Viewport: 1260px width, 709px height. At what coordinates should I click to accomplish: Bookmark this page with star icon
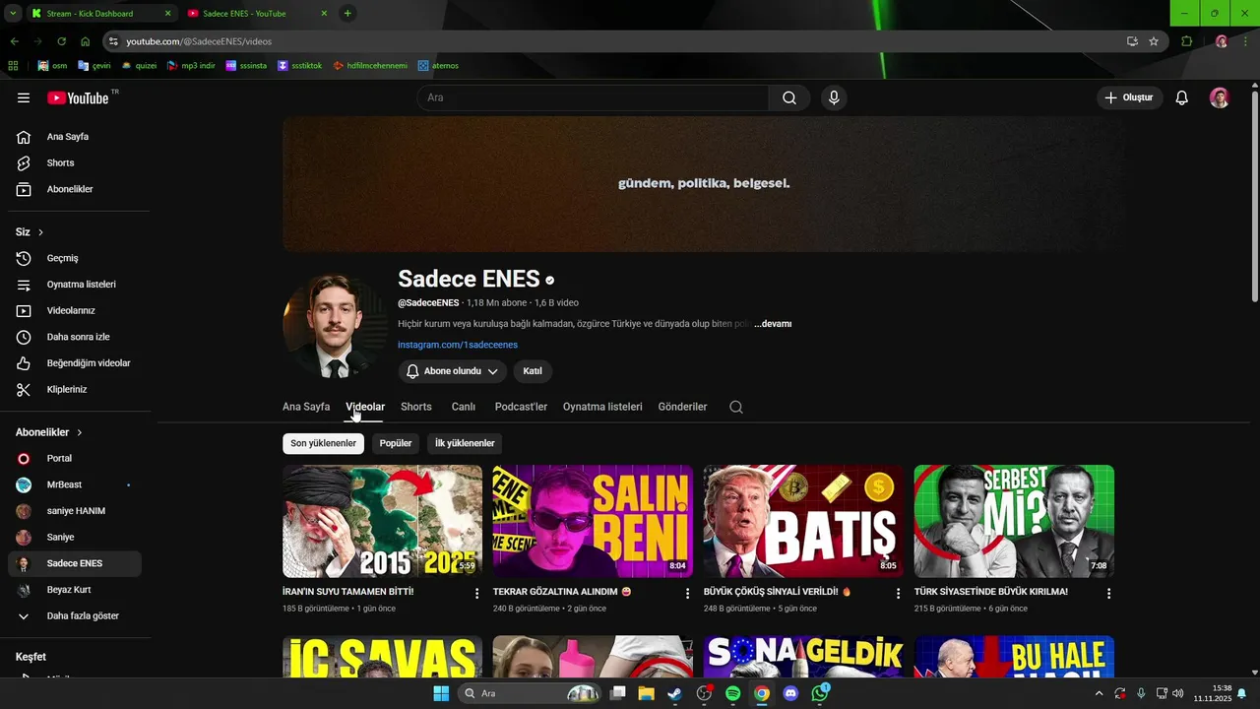tap(1154, 41)
